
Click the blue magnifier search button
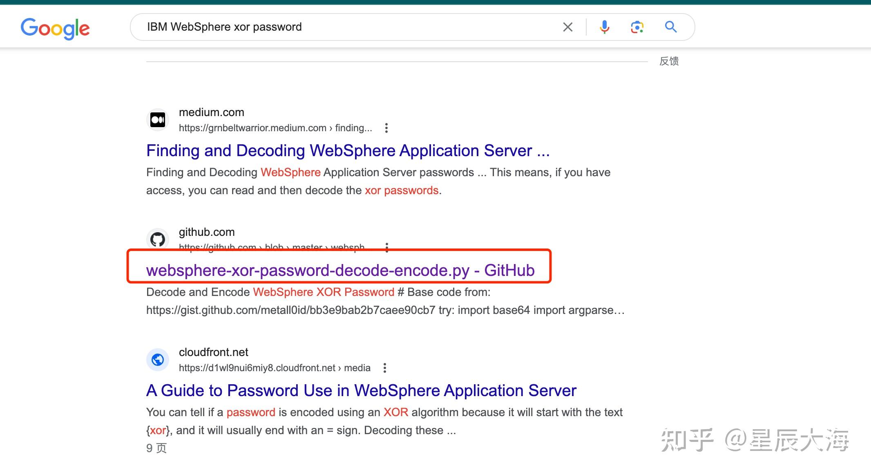coord(670,27)
